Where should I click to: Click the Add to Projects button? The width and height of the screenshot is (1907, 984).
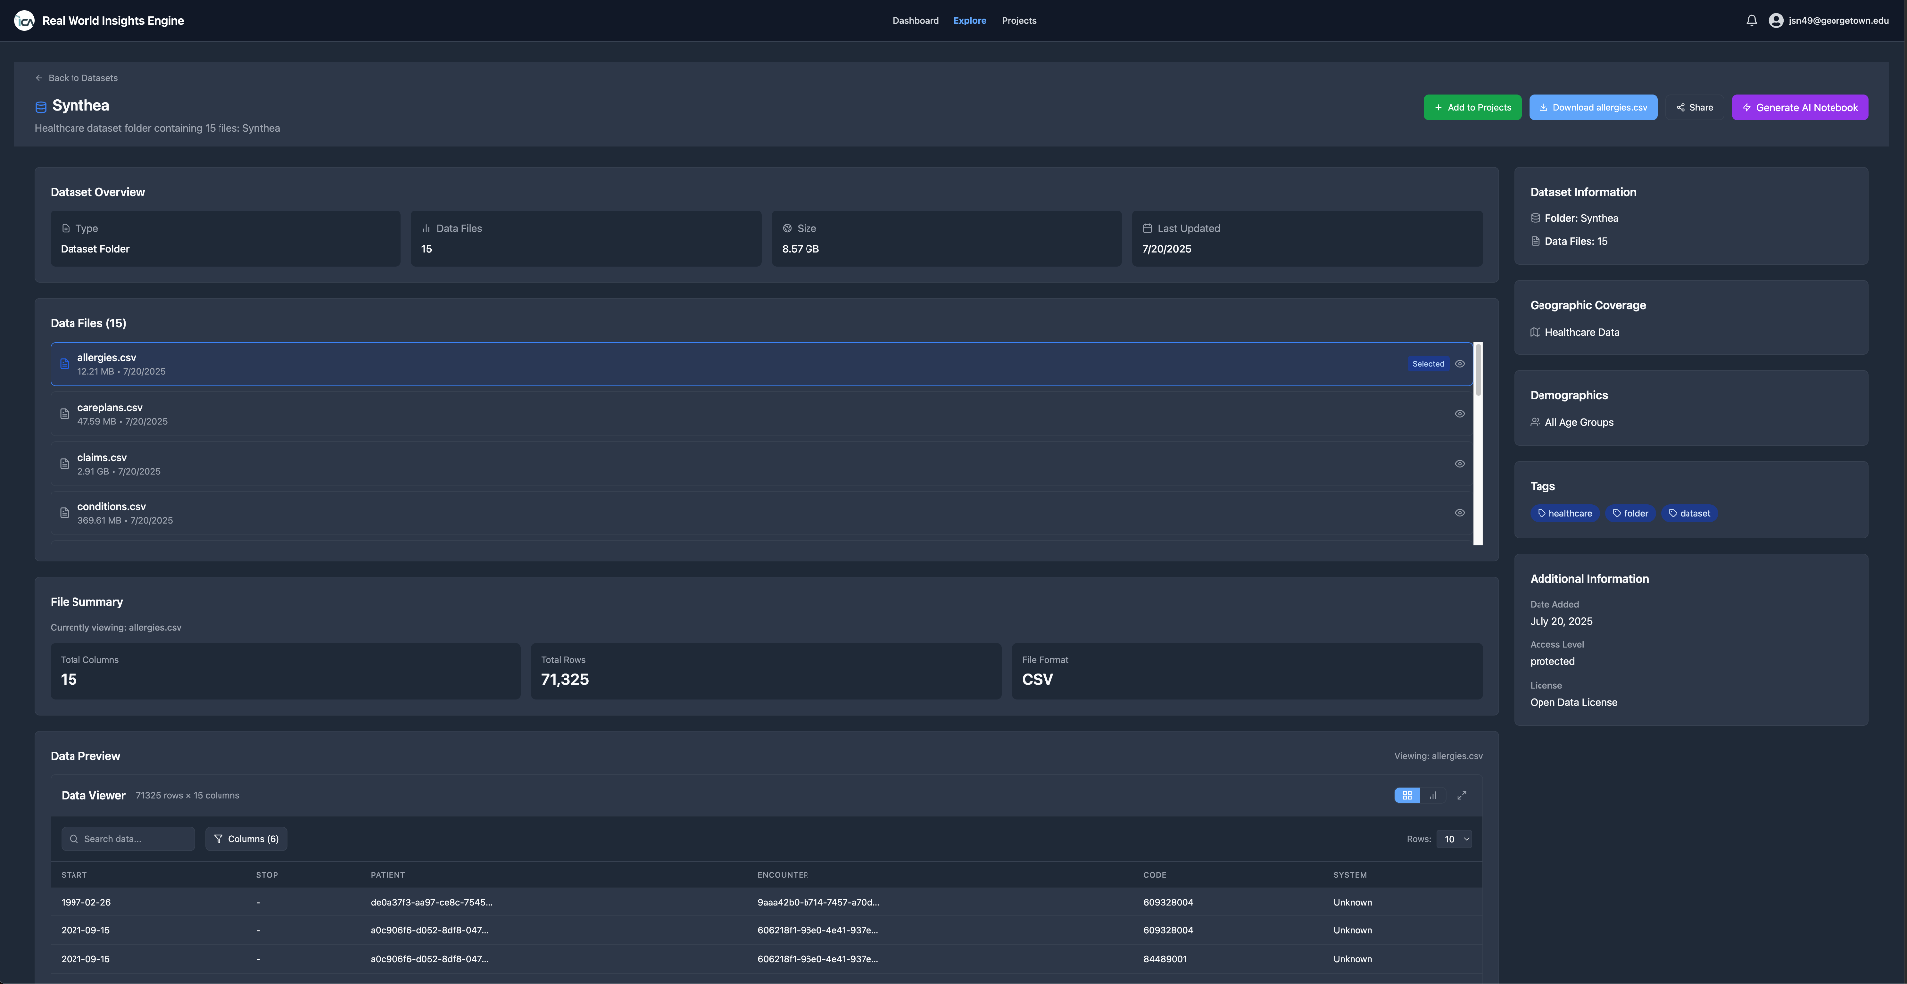(x=1472, y=107)
